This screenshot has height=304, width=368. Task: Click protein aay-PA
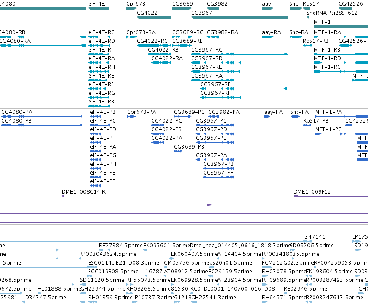click(x=267, y=116)
